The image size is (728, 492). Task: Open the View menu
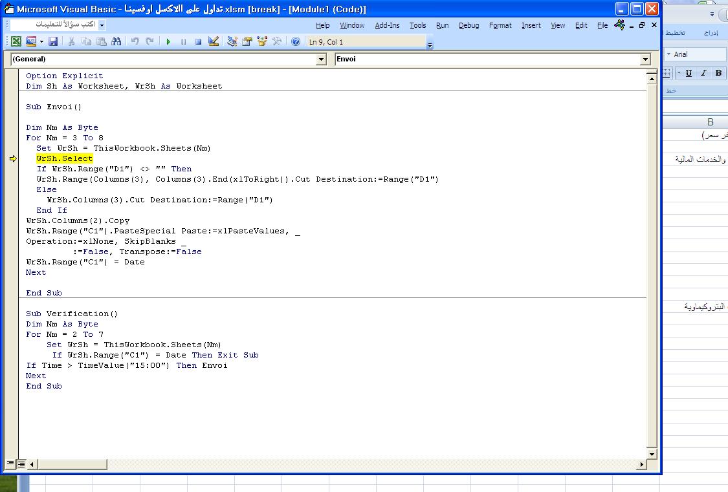coord(558,25)
